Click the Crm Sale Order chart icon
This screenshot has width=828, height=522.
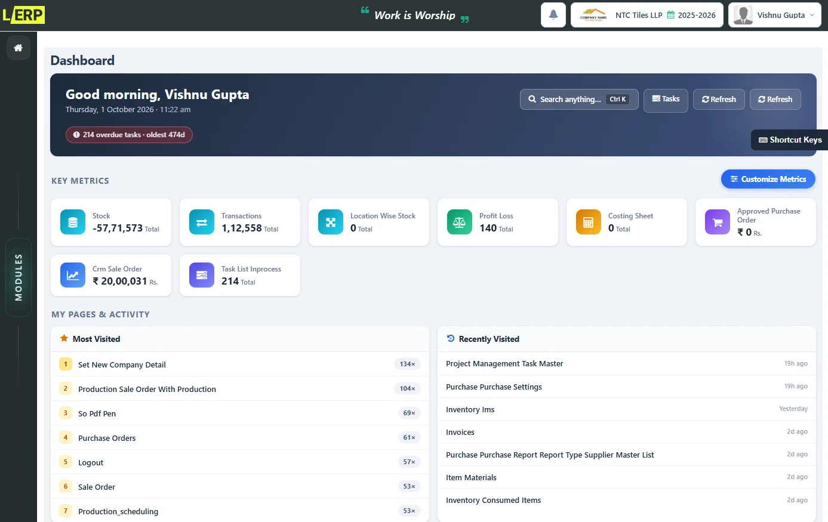pos(73,276)
